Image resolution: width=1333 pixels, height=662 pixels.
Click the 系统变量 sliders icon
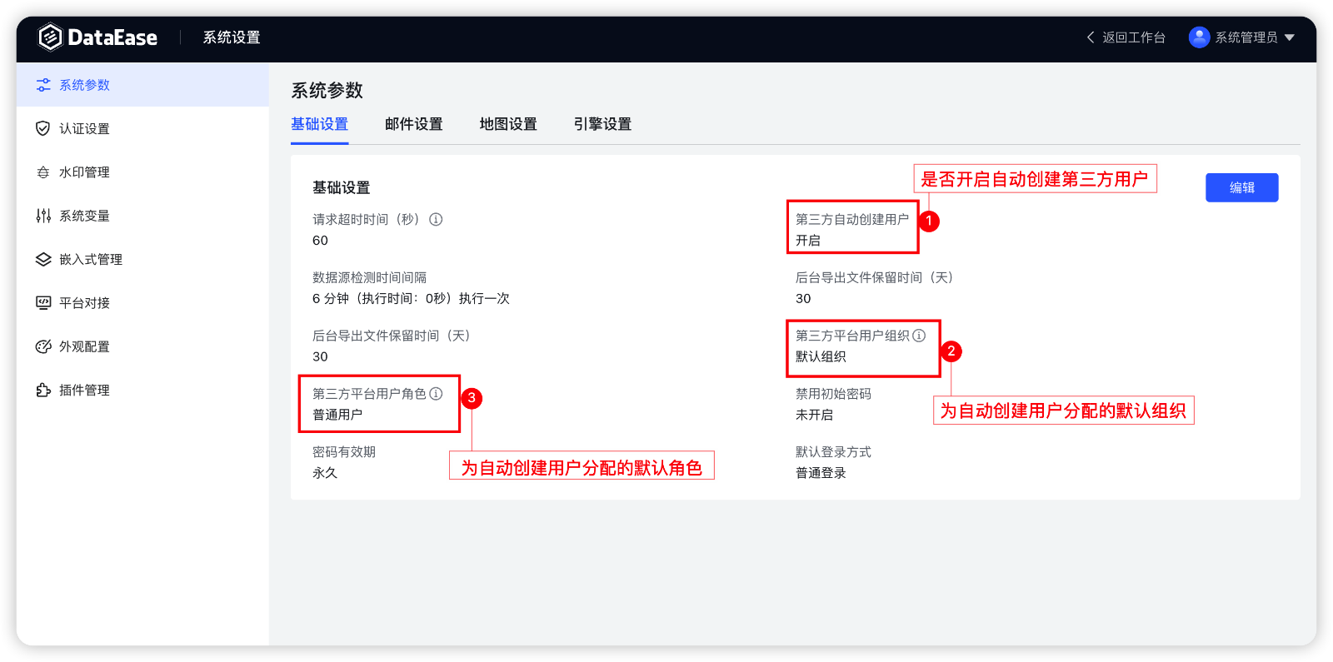click(x=43, y=216)
